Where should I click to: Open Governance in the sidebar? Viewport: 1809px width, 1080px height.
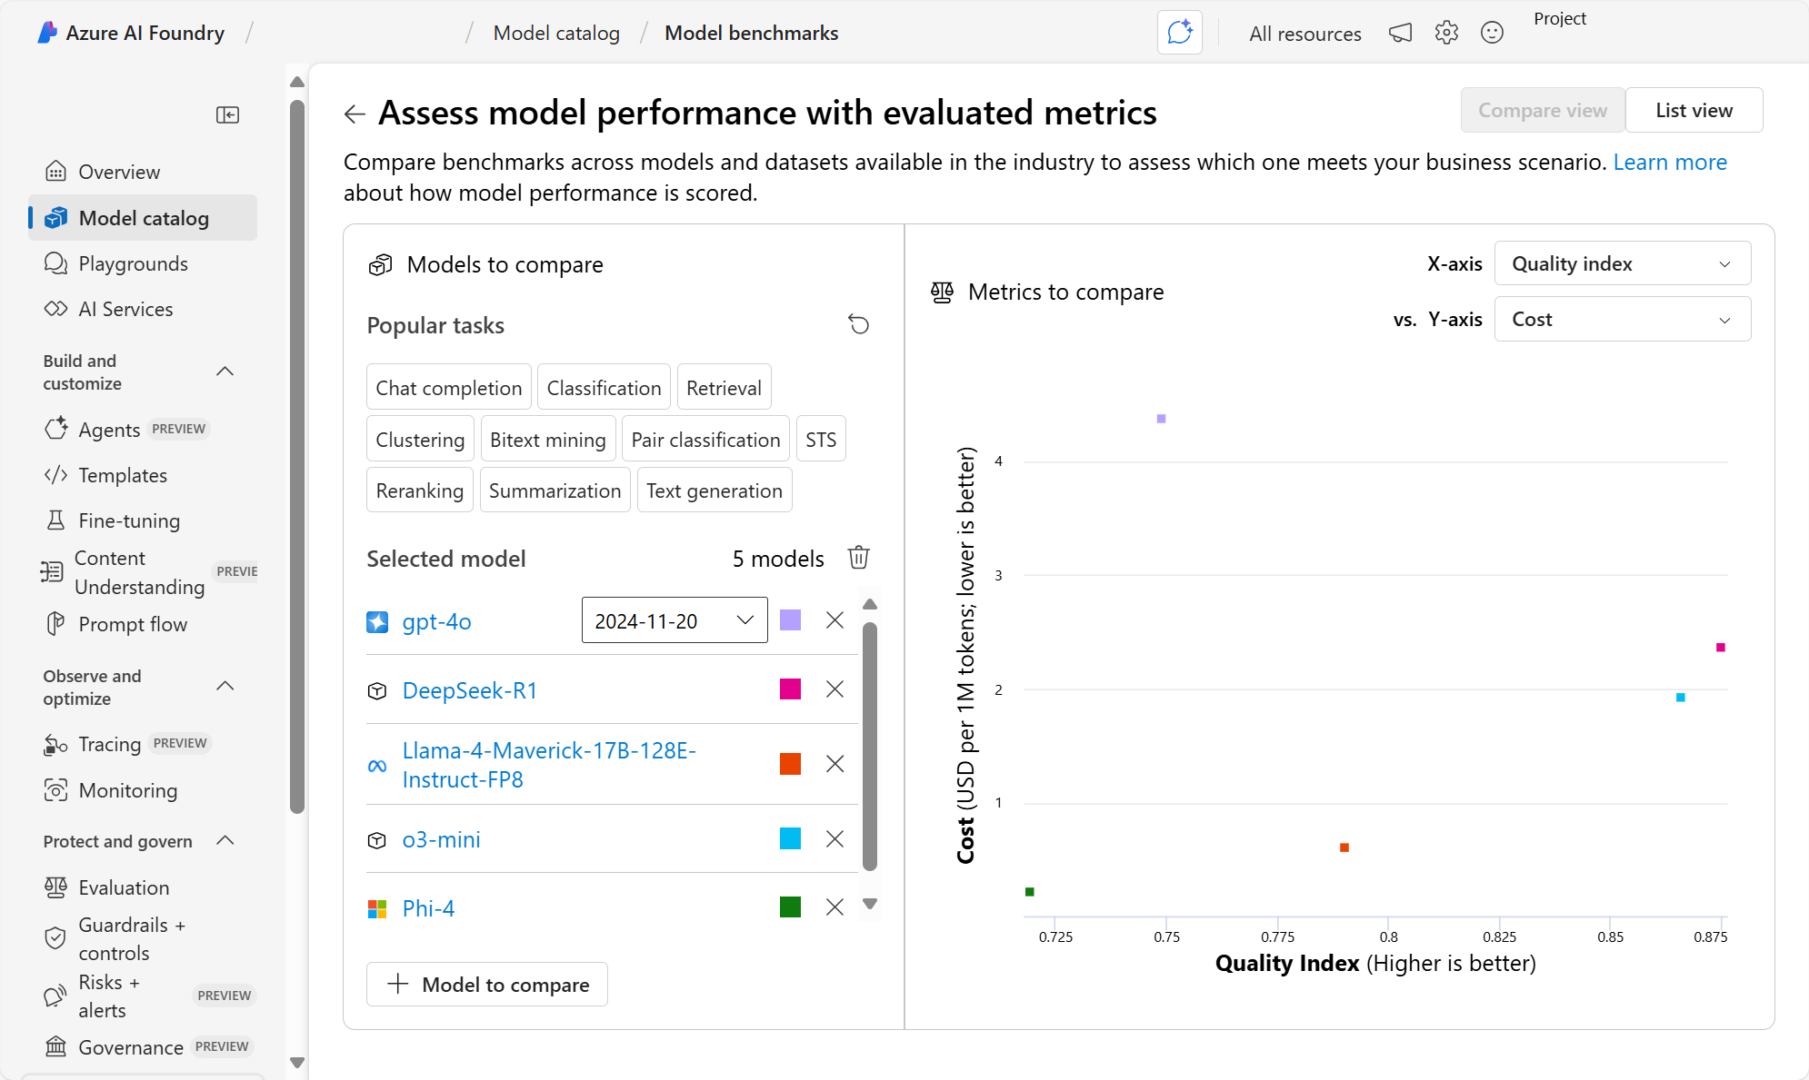tap(143, 1047)
